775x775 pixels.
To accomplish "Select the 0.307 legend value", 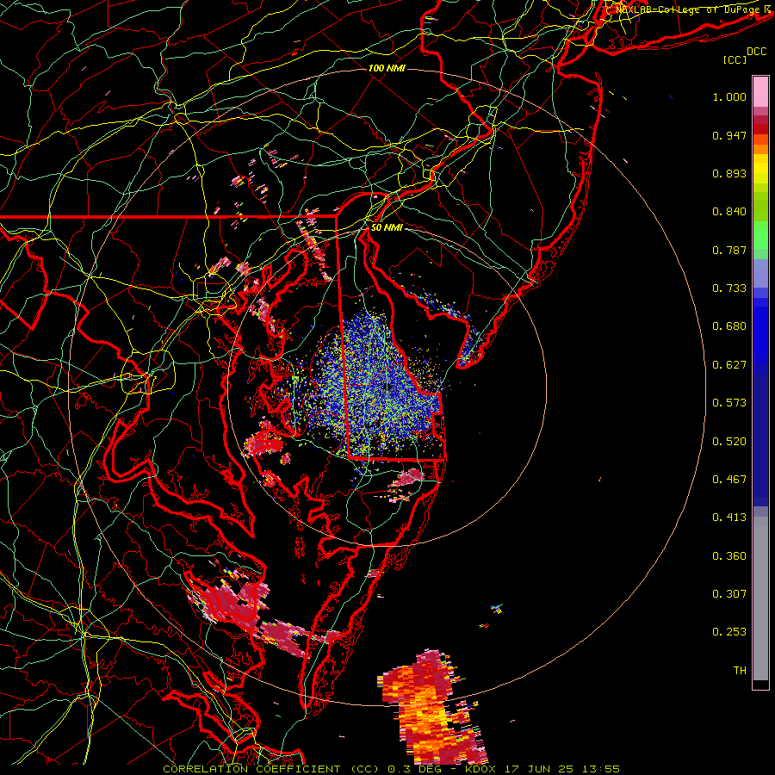I will click(x=729, y=594).
